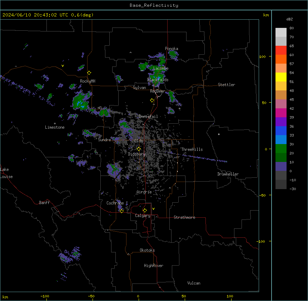Click the asterisk marker above Limestone
The image size is (308, 301).
(55, 124)
